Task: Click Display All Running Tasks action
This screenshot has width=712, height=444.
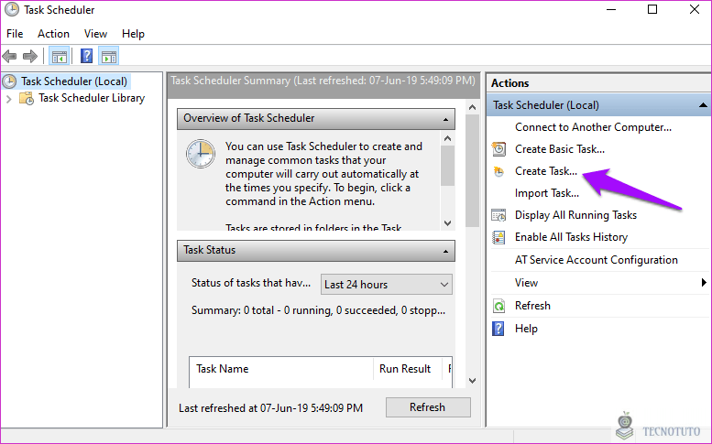Action: pos(575,215)
